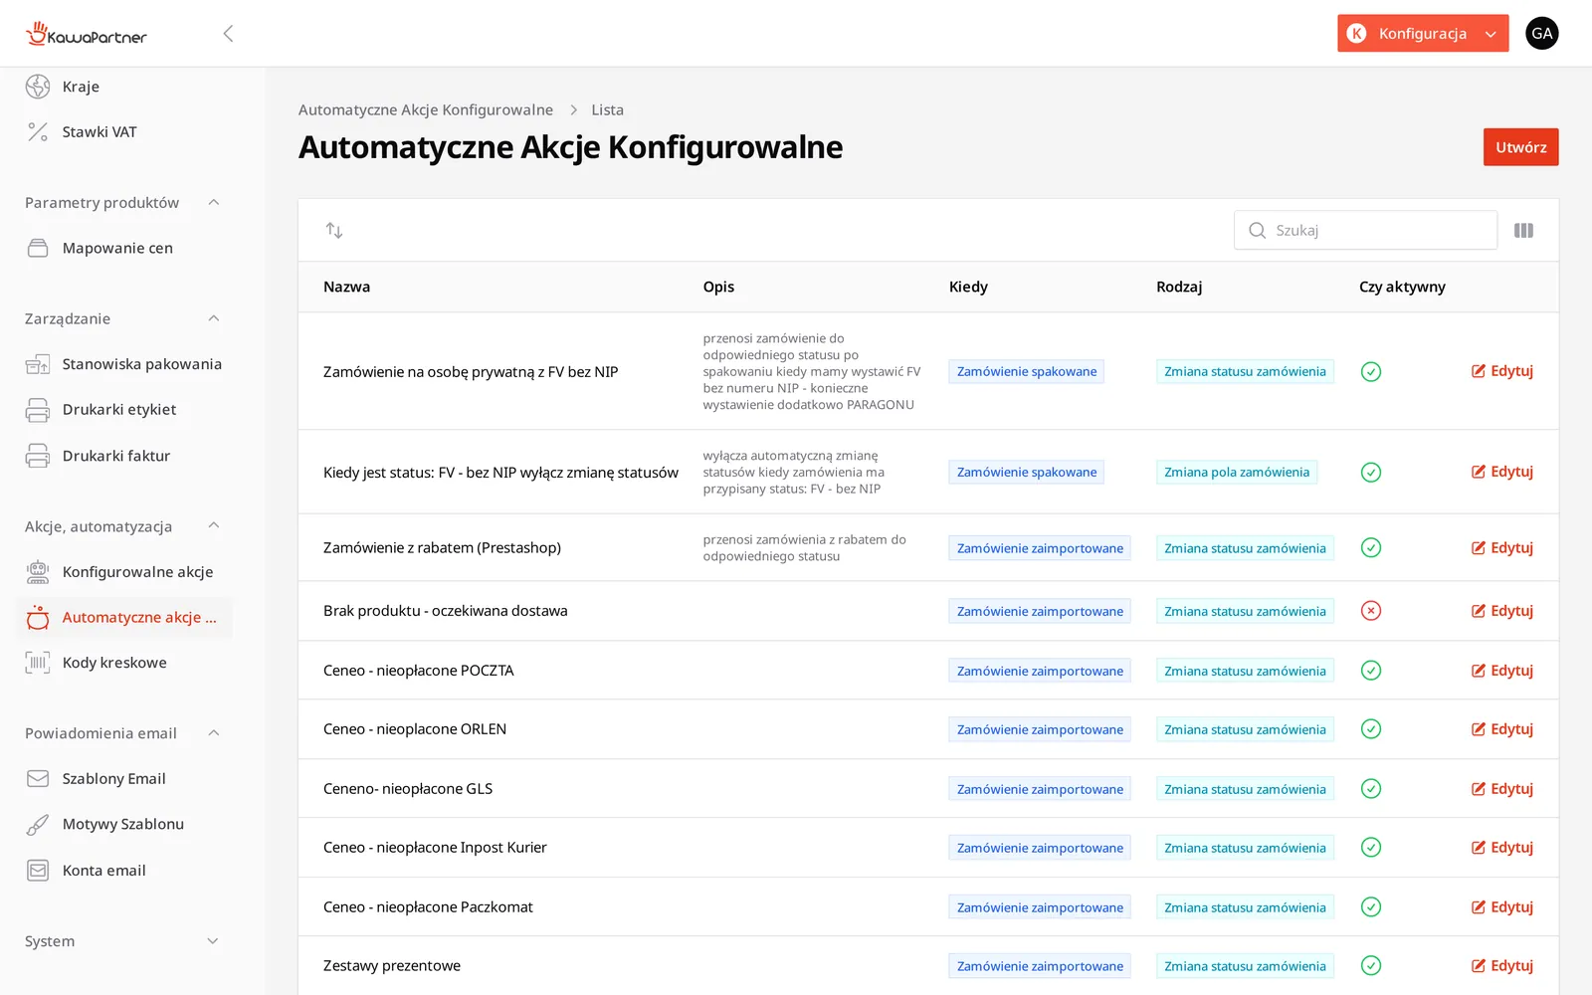Open the Konfiguracja dropdown
This screenshot has width=1592, height=995.
tap(1423, 33)
